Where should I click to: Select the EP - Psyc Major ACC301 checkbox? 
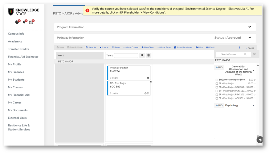click(217, 98)
